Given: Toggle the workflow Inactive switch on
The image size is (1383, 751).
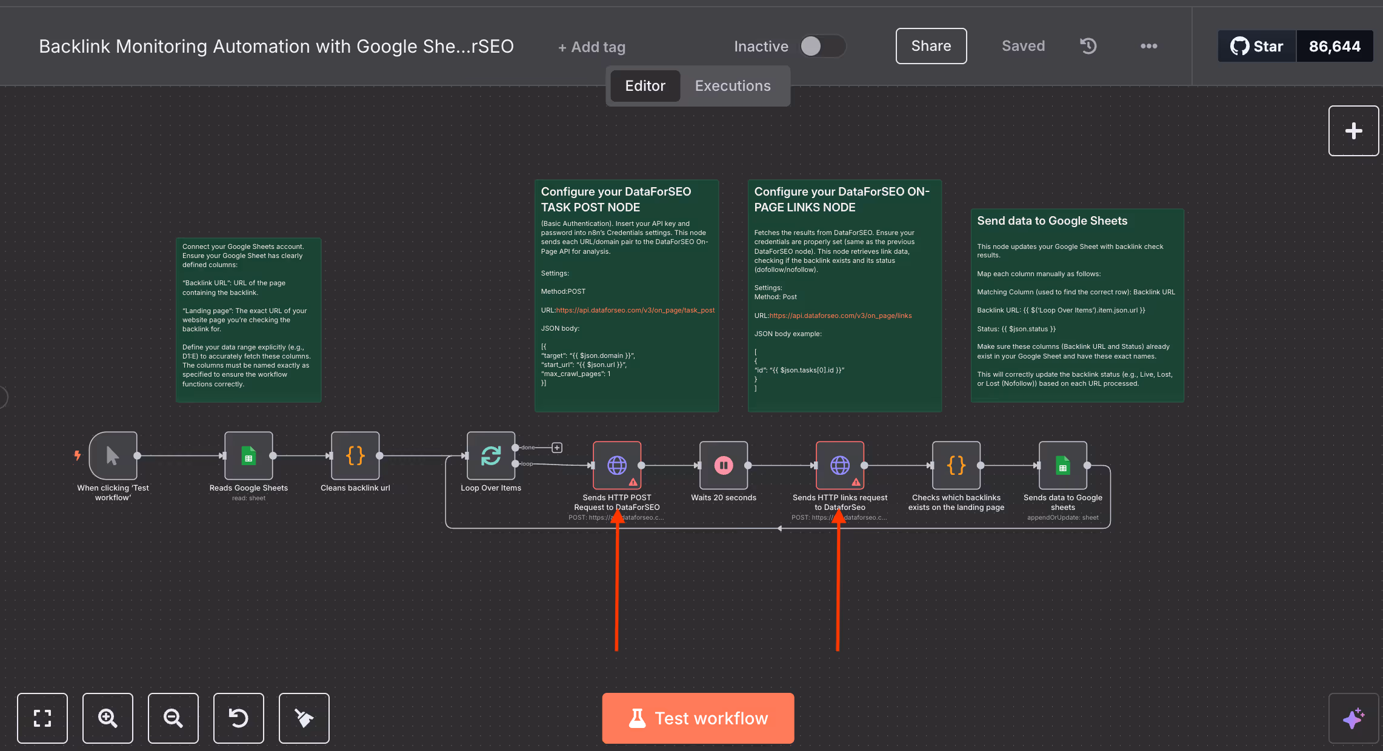Looking at the screenshot, I should click(823, 46).
